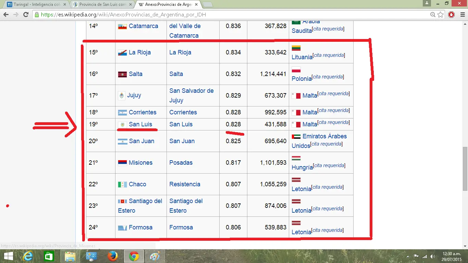Click the Chrome user profile icon
The width and height of the screenshot is (468, 263).
(427, 3)
